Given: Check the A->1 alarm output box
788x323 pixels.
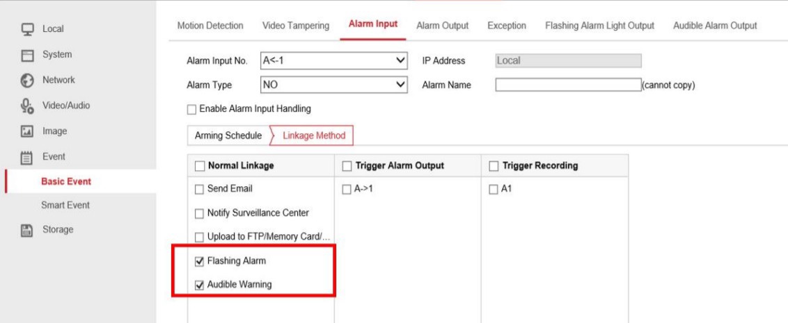Looking at the screenshot, I should 347,190.
